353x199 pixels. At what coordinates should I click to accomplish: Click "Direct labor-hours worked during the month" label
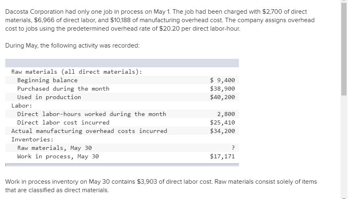click(x=91, y=114)
